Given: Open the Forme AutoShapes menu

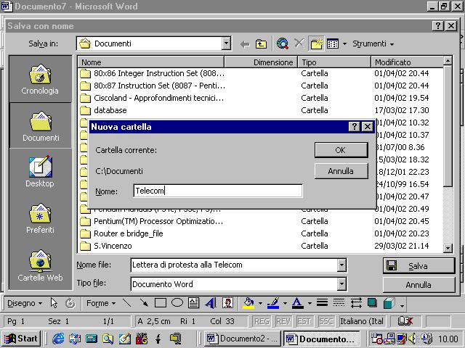Looking at the screenshot, I should [101, 303].
